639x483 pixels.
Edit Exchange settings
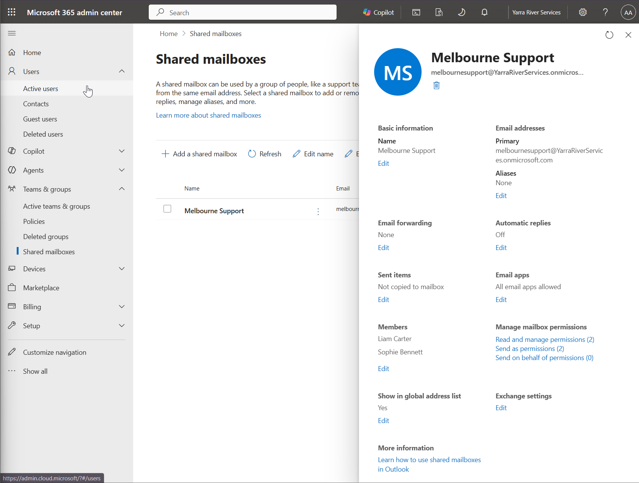pos(501,407)
